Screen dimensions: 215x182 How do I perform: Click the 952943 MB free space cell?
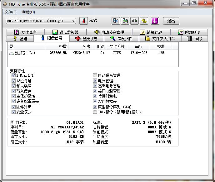(82, 53)
